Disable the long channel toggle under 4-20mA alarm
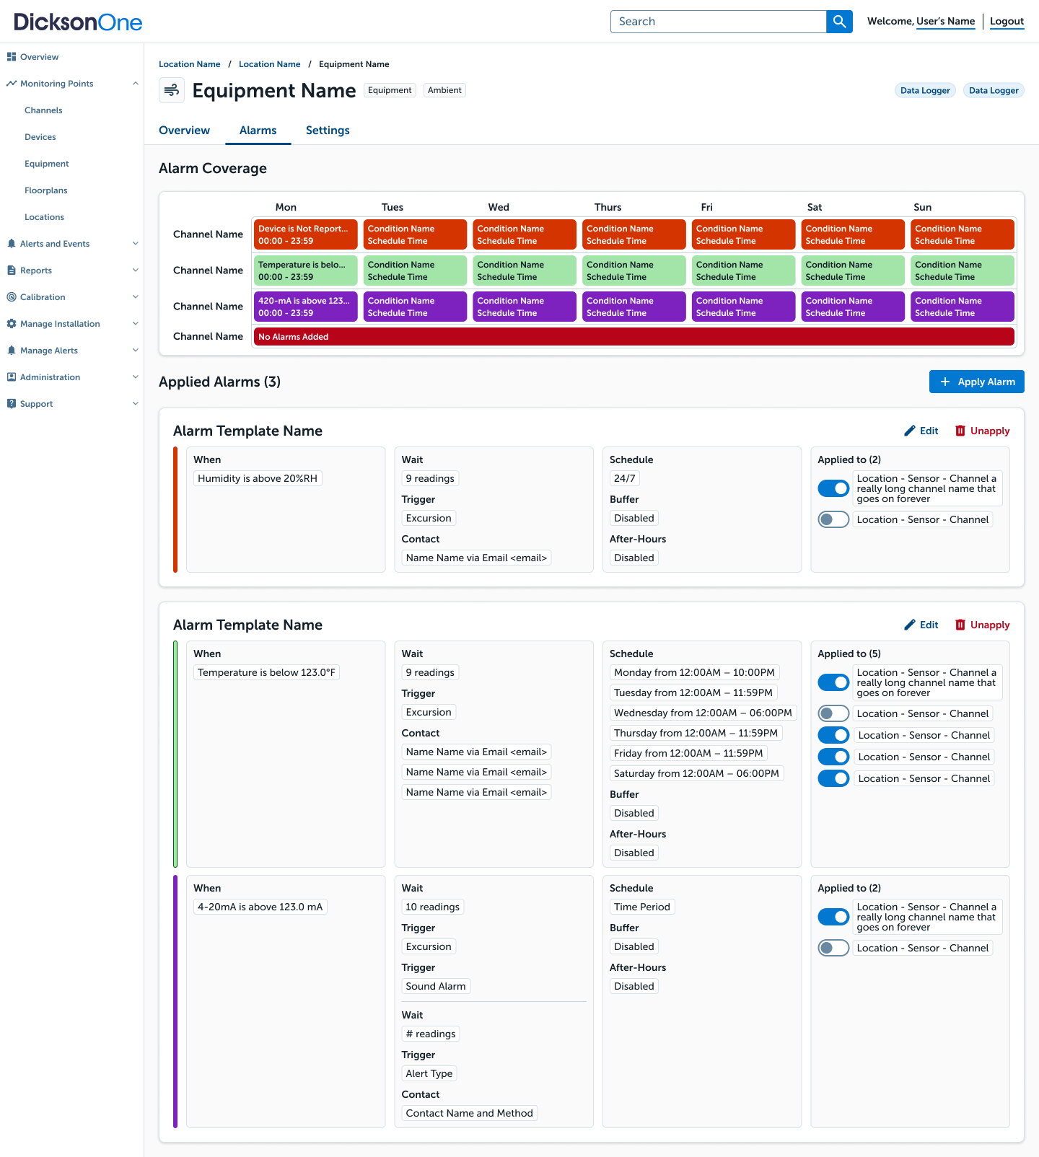Viewport: 1039px width, 1157px height. pyautogui.click(x=833, y=917)
